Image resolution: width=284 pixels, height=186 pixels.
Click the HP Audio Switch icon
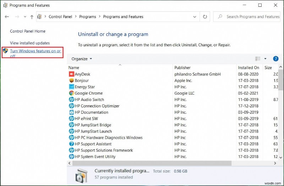(x=72, y=100)
